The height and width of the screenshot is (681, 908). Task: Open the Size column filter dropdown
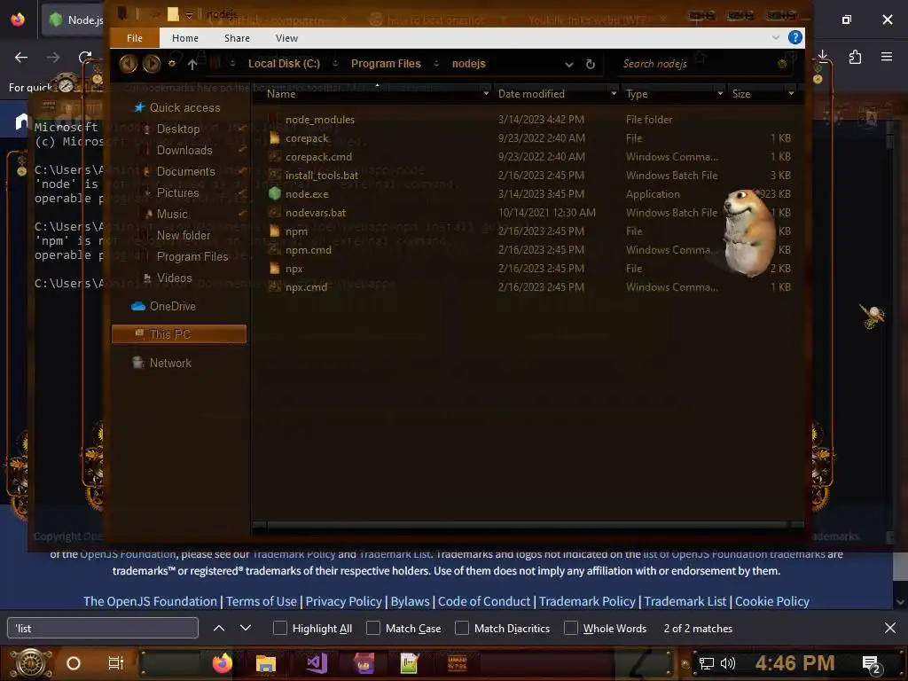coord(791,93)
